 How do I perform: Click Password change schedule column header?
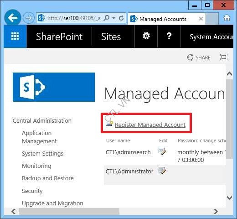pos(201,141)
